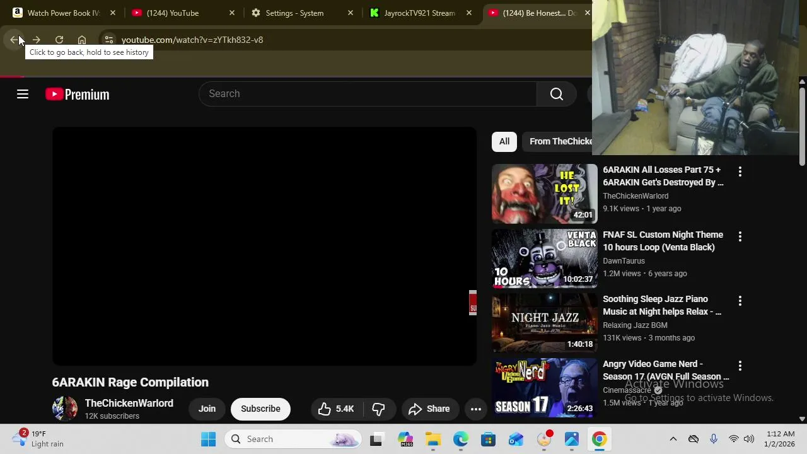Screen dimensions: 807x454
Task: Open Windows Start menu
Action: [208, 439]
